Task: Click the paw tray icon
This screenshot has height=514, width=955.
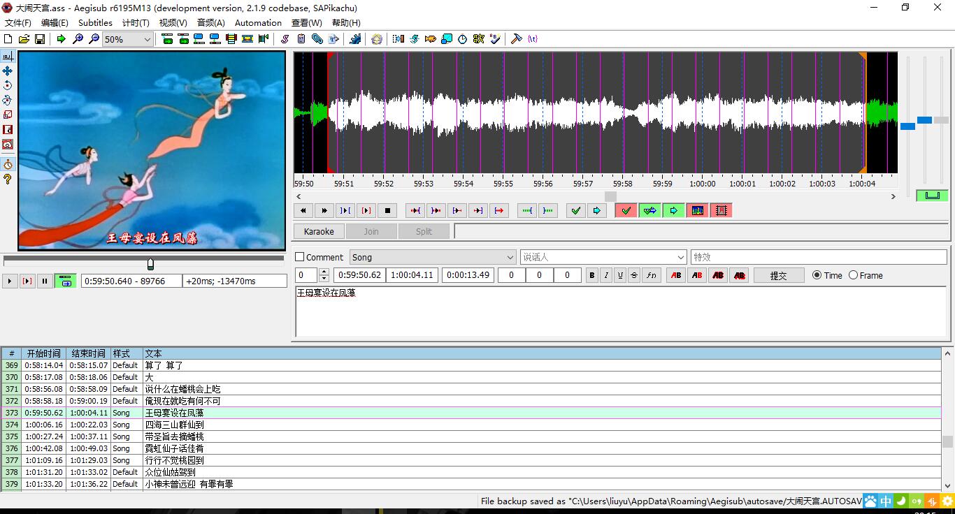Action: (x=870, y=501)
